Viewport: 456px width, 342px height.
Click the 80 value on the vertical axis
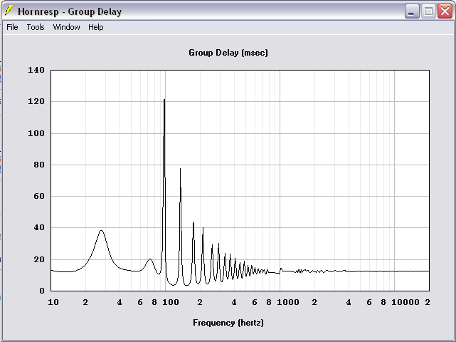(39, 165)
